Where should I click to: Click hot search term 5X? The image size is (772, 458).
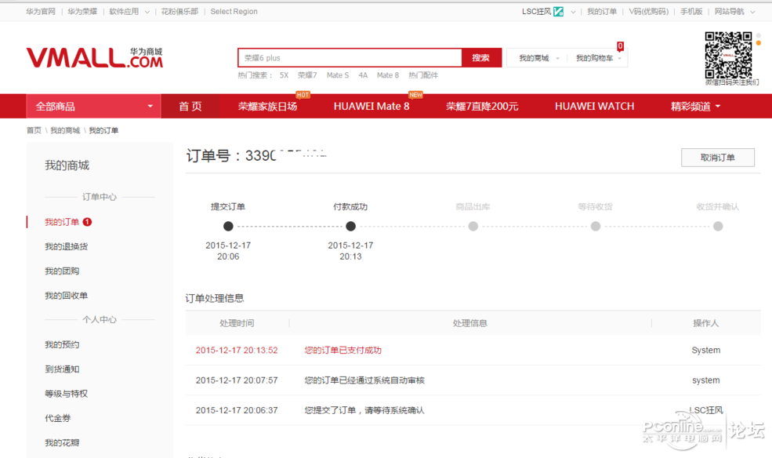coord(284,75)
